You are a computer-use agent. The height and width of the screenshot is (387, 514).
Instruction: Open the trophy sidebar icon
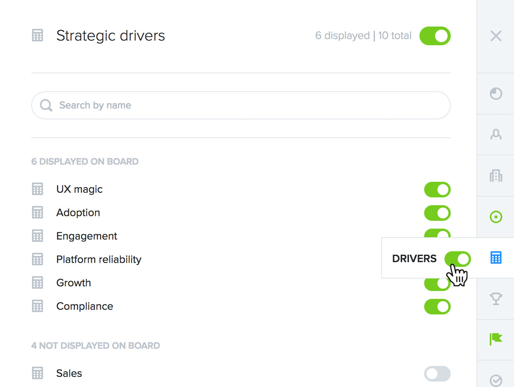click(496, 299)
